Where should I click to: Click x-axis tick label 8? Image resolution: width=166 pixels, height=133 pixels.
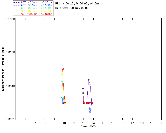(45, 123)
